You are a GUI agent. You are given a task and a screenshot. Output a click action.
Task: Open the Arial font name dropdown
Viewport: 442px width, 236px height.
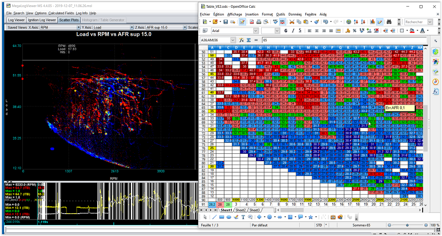(x=256, y=31)
